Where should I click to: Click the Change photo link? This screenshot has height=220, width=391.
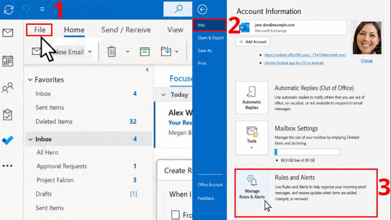point(366,60)
